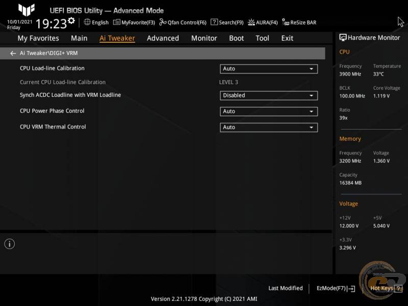Select CPU VRM Thermal Control label

[x=53, y=127]
